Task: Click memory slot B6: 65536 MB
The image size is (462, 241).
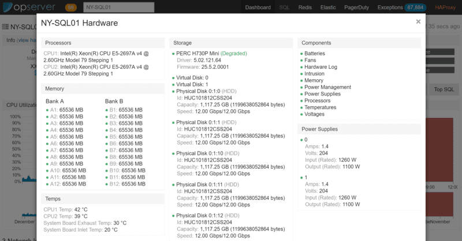Action: click(x=126, y=144)
